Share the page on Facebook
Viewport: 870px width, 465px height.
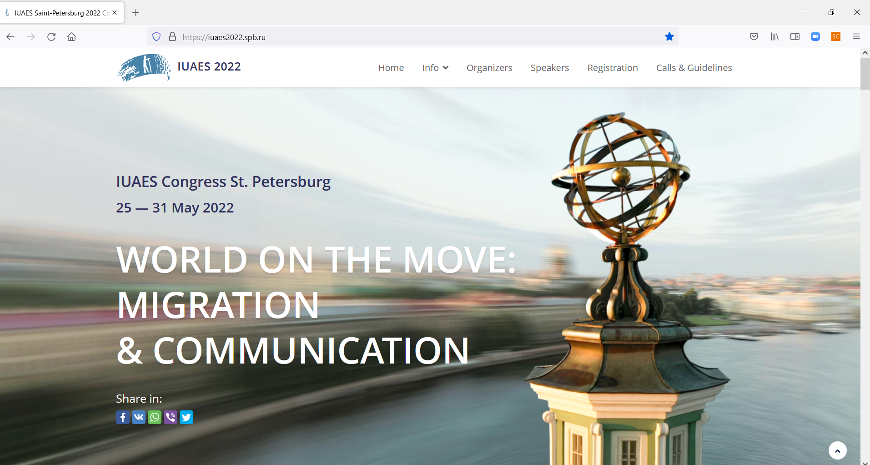point(123,417)
